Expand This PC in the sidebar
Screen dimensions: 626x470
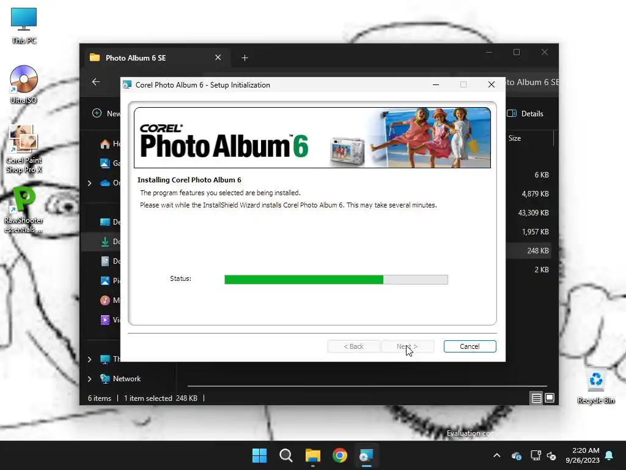[89, 359]
